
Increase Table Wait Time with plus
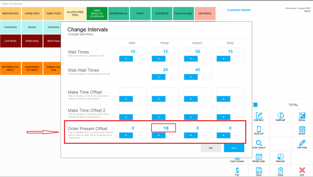pyautogui.click(x=126, y=59)
